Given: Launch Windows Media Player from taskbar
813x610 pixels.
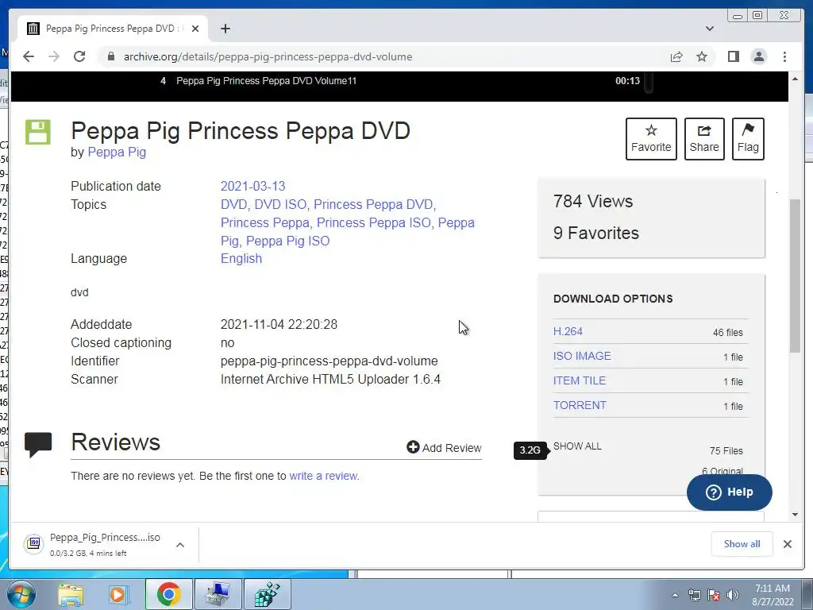Looking at the screenshot, I should 118,594.
